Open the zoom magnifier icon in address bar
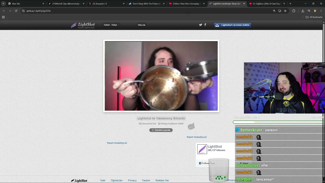The height and width of the screenshot is (183, 325). 274,11
